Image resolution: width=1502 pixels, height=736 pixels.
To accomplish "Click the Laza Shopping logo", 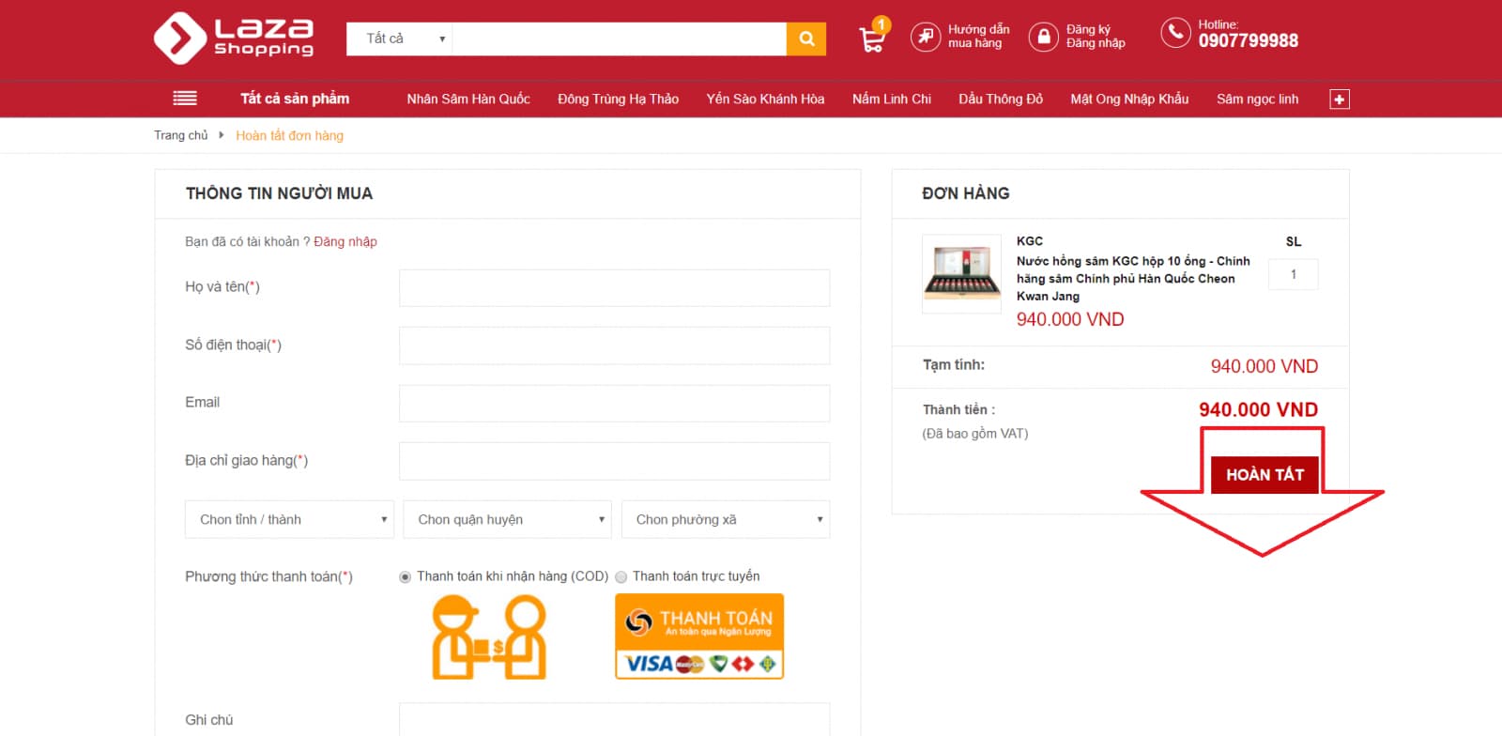I will [234, 38].
